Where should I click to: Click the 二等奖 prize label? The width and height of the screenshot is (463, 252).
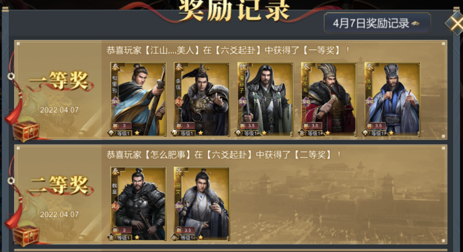(59, 186)
